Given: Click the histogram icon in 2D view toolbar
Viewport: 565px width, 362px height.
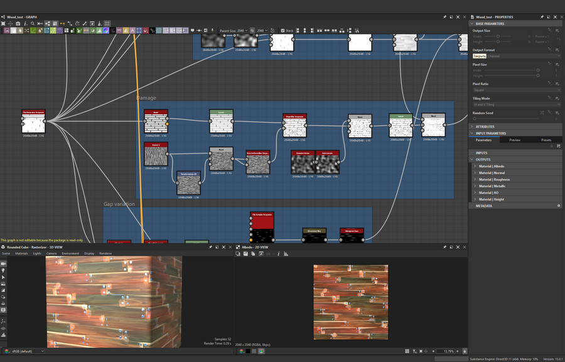Looking at the screenshot, I should 286,253.
